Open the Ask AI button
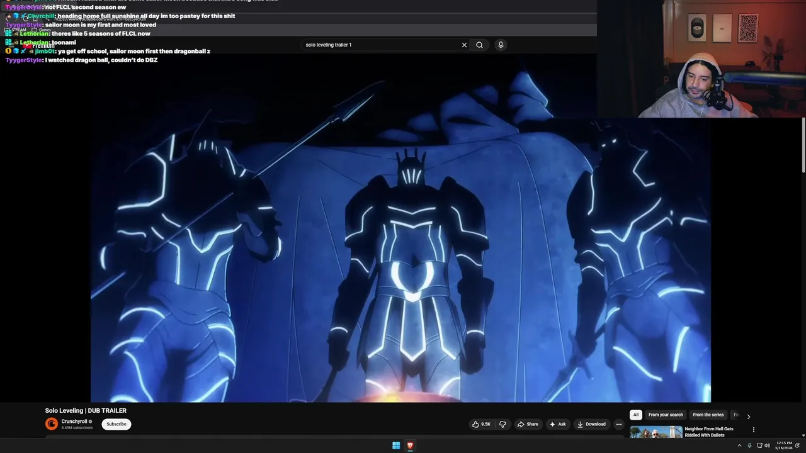The width and height of the screenshot is (806, 453). [x=558, y=424]
